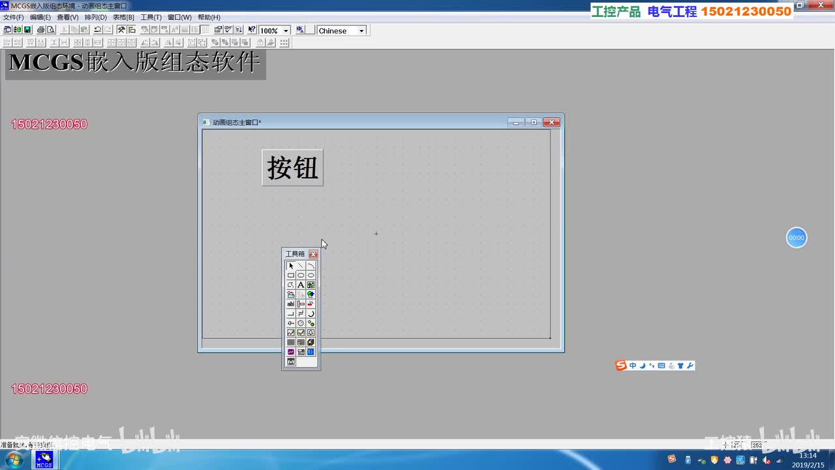
Task: Select the ellipse tool in toolbox
Action: [x=311, y=275]
